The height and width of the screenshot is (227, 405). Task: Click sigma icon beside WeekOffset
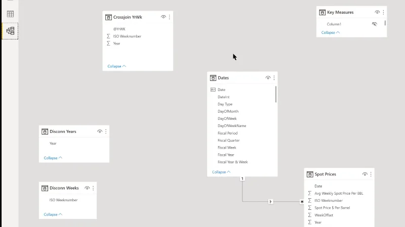[310, 215]
